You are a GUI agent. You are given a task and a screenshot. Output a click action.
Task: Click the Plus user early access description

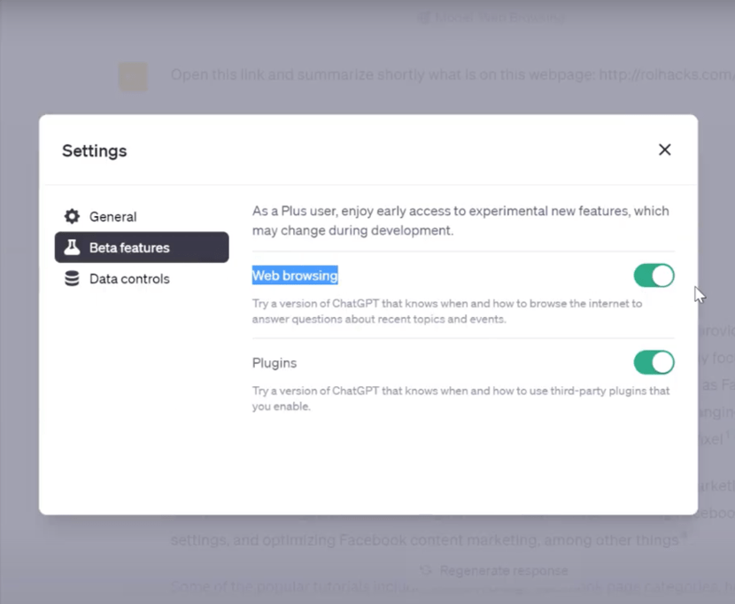pyautogui.click(x=460, y=221)
